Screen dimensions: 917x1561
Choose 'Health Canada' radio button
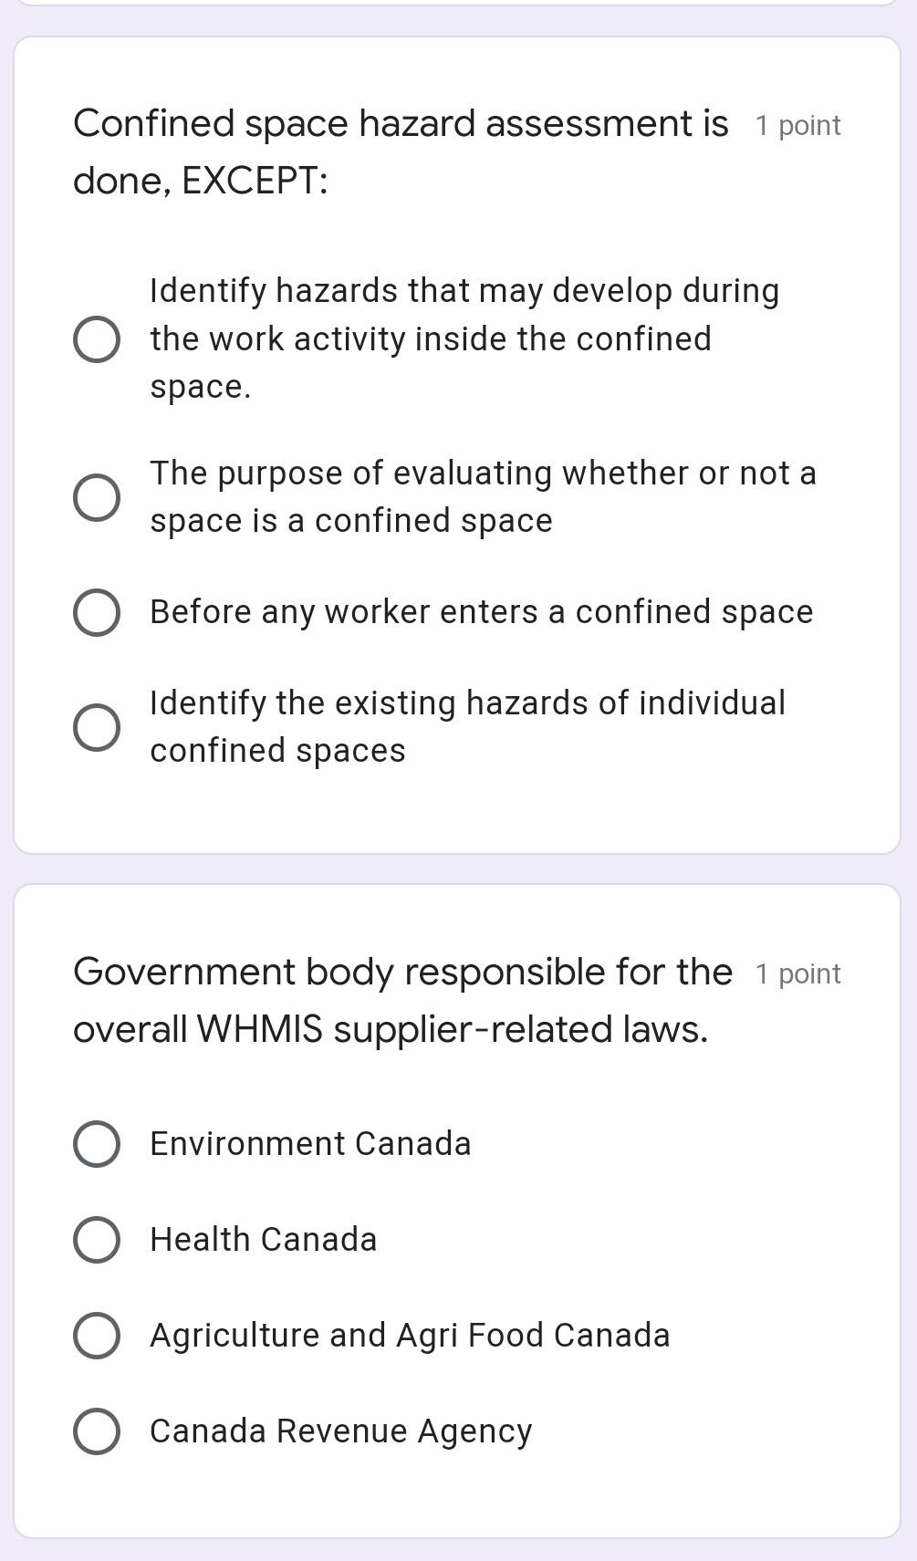tap(97, 1240)
